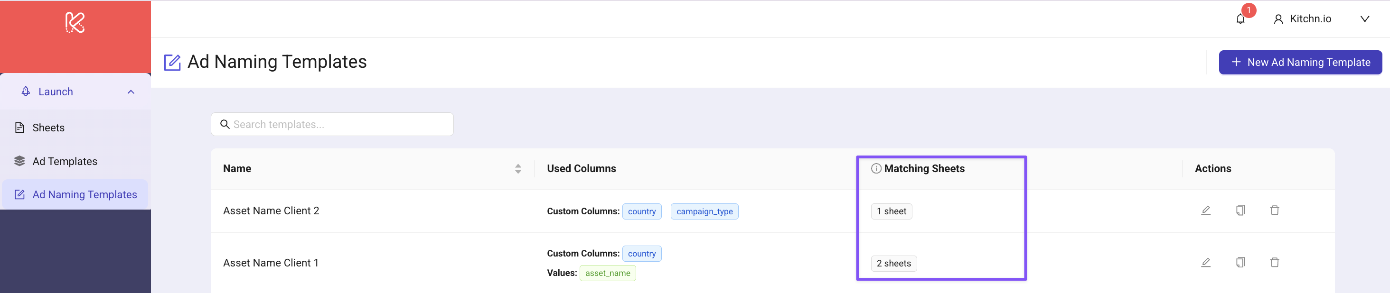Click the campaign_type column tag
This screenshot has height=293, width=1390.
pos(704,211)
